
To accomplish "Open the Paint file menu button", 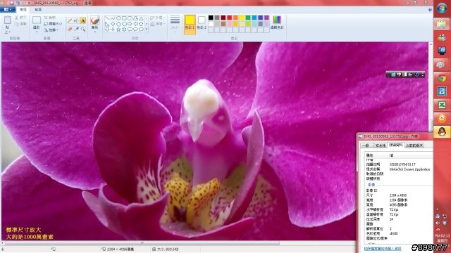I will (8, 9).
